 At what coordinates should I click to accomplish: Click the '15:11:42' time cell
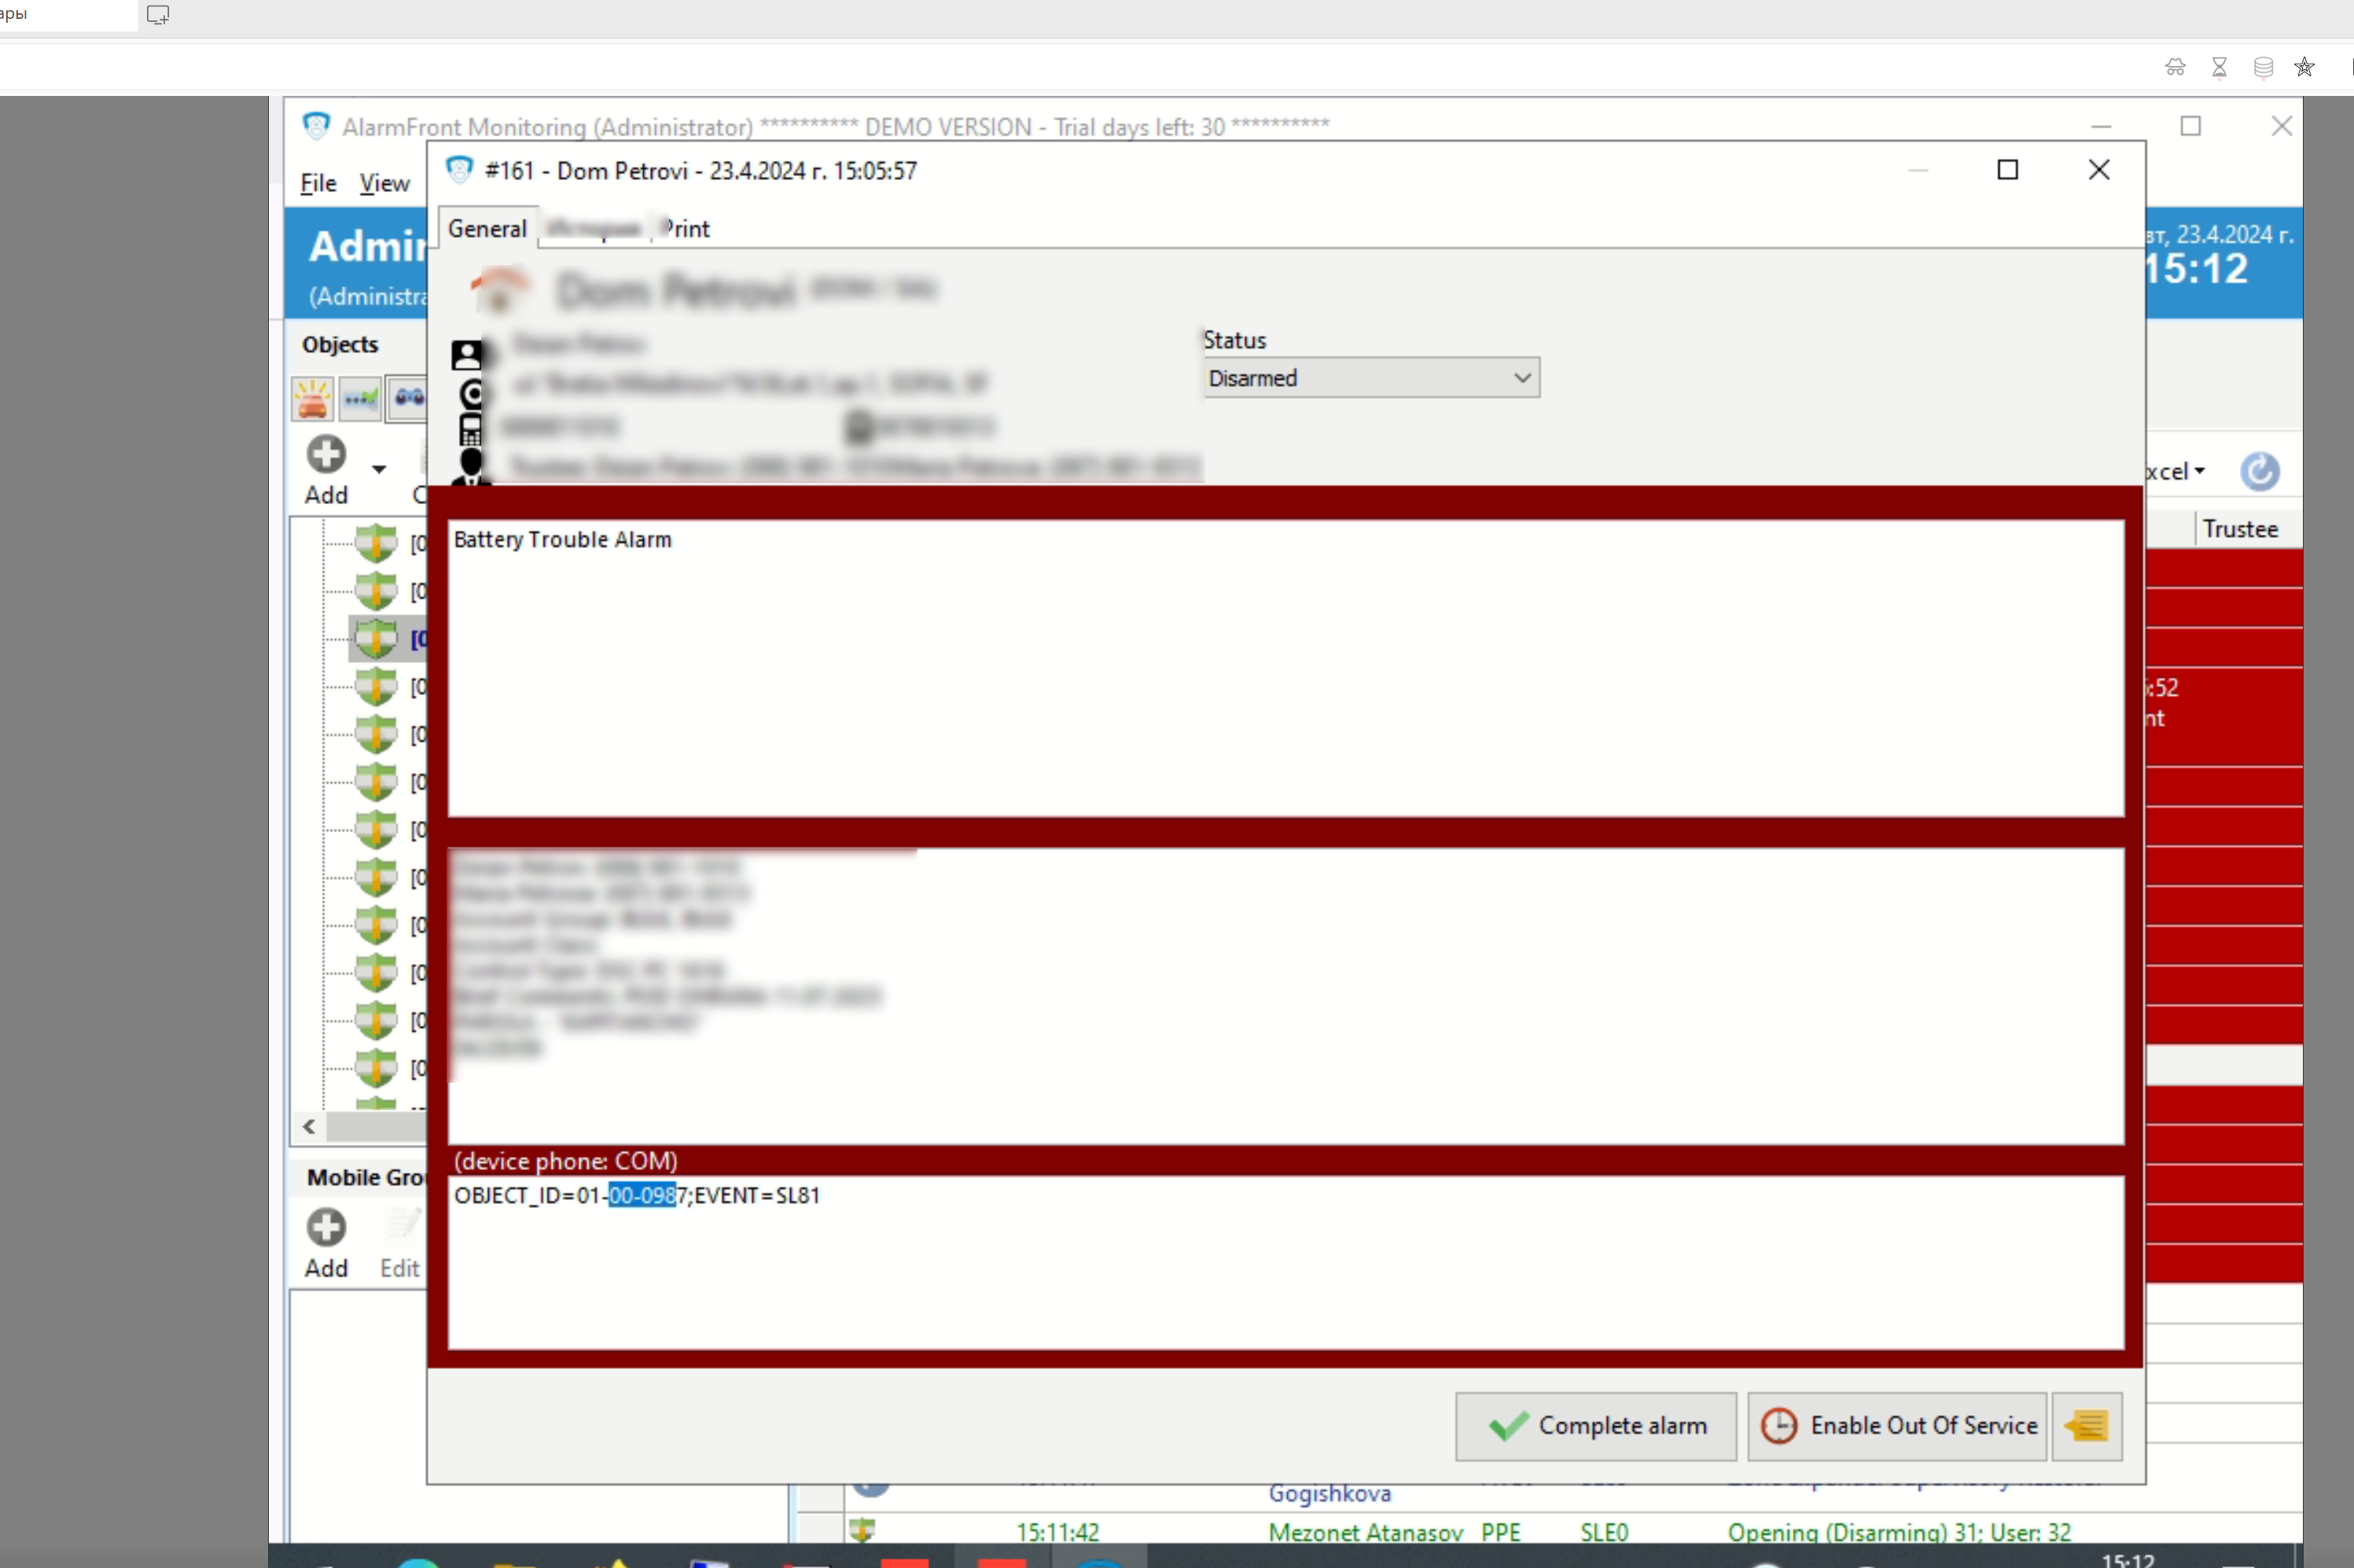[x=1057, y=1532]
